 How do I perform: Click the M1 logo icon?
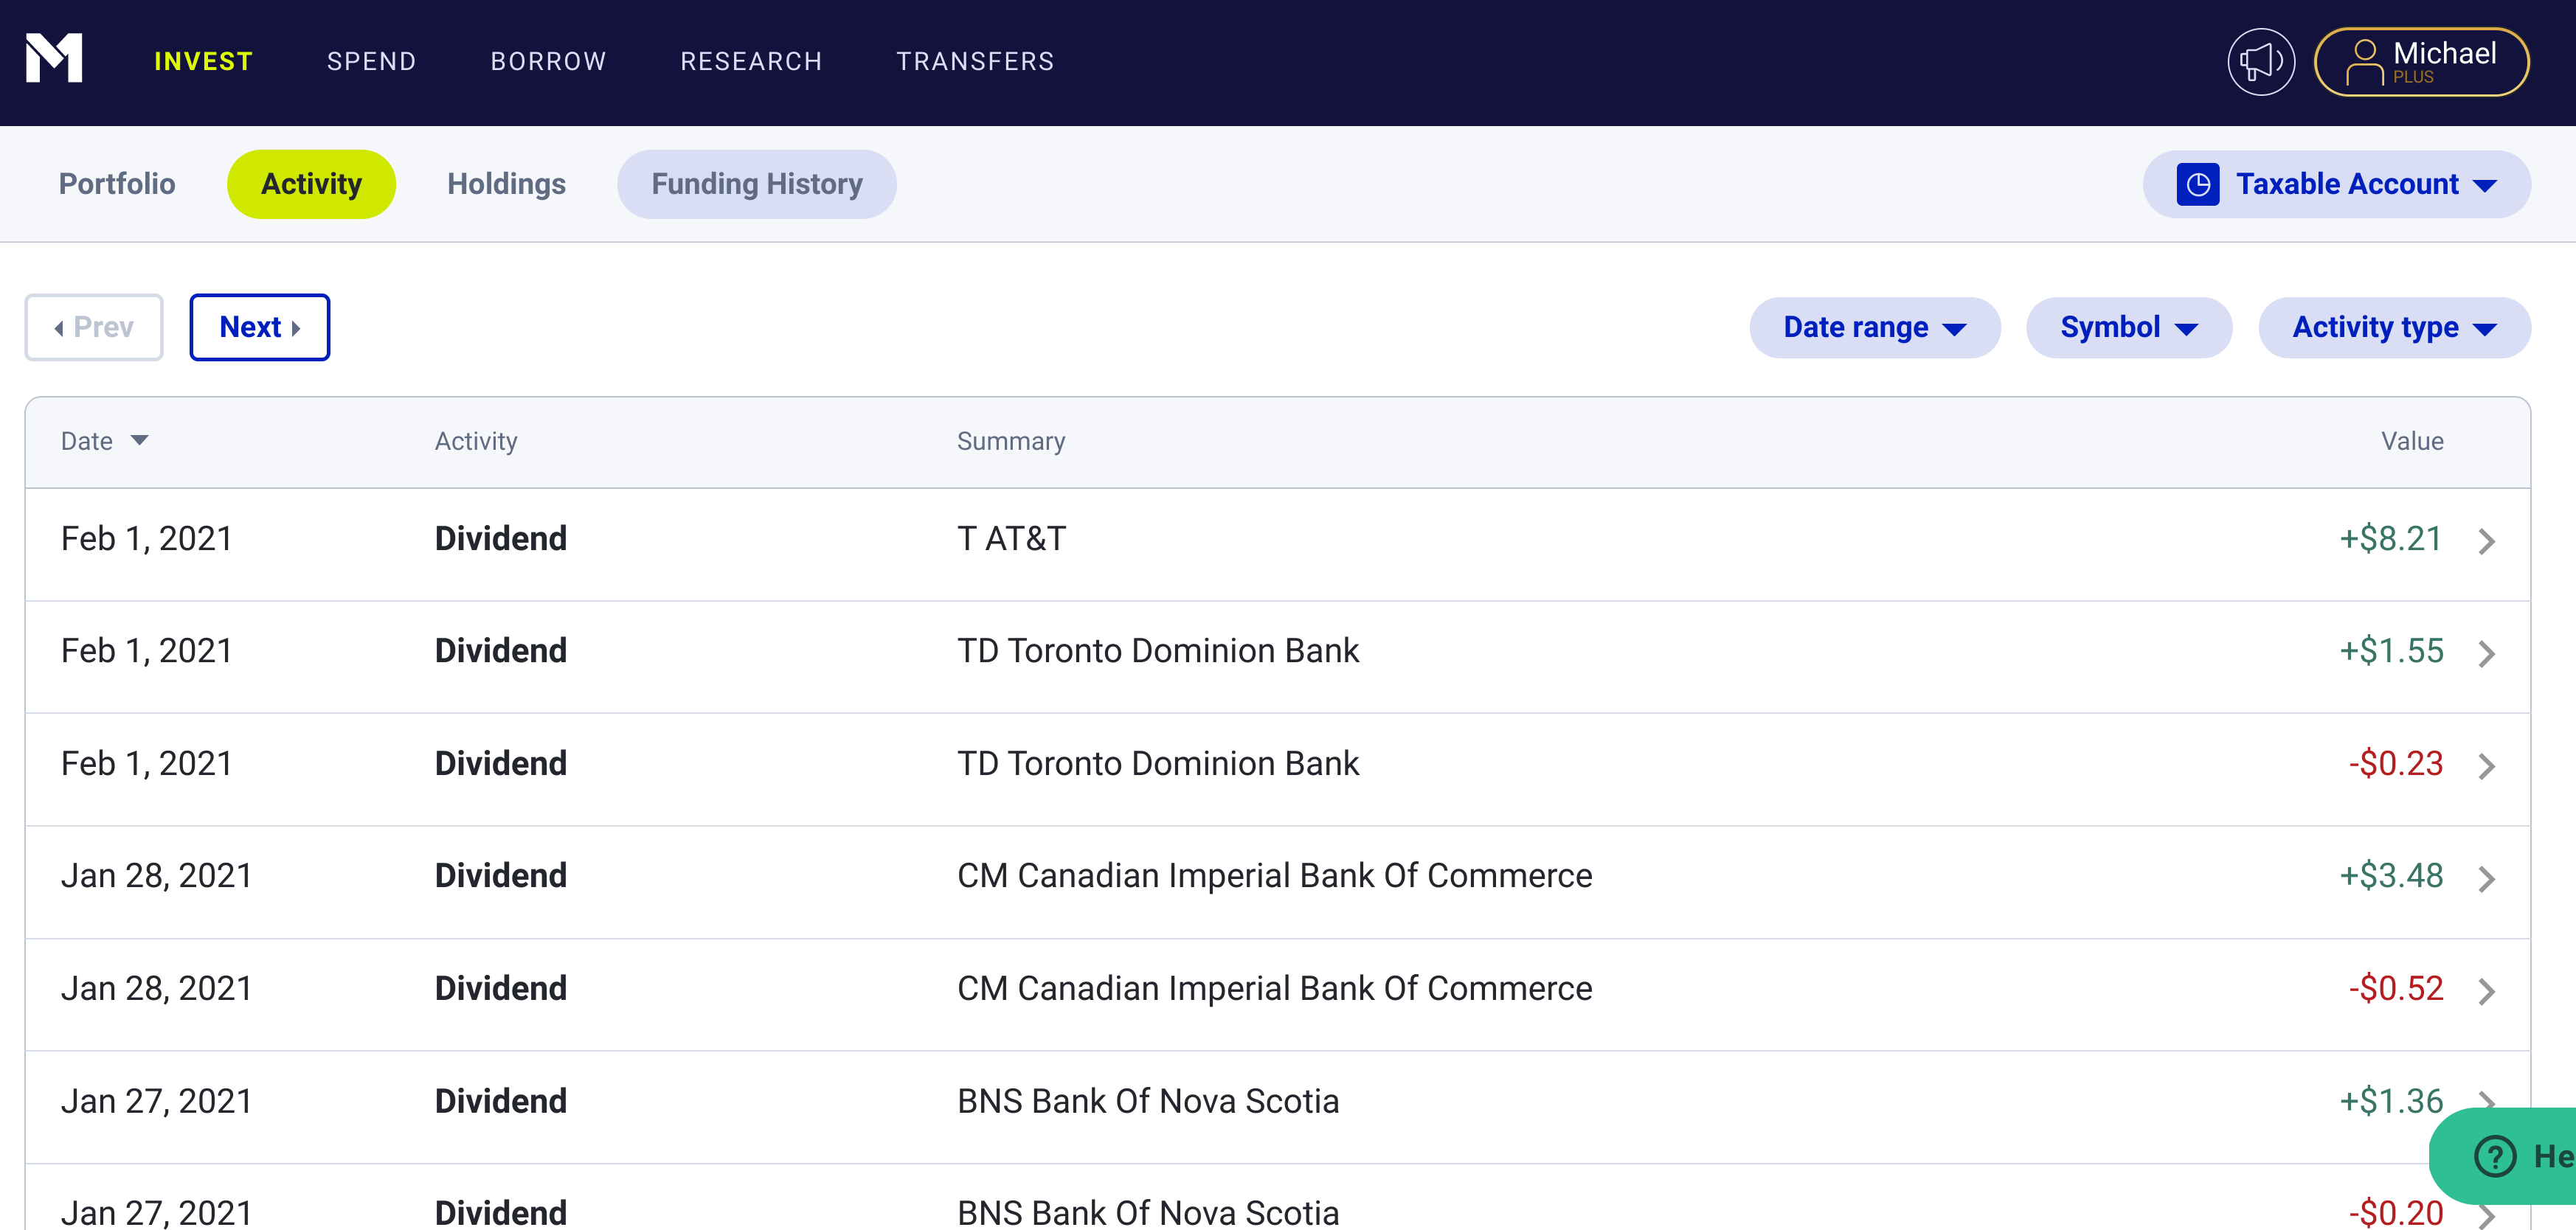pos(54,59)
